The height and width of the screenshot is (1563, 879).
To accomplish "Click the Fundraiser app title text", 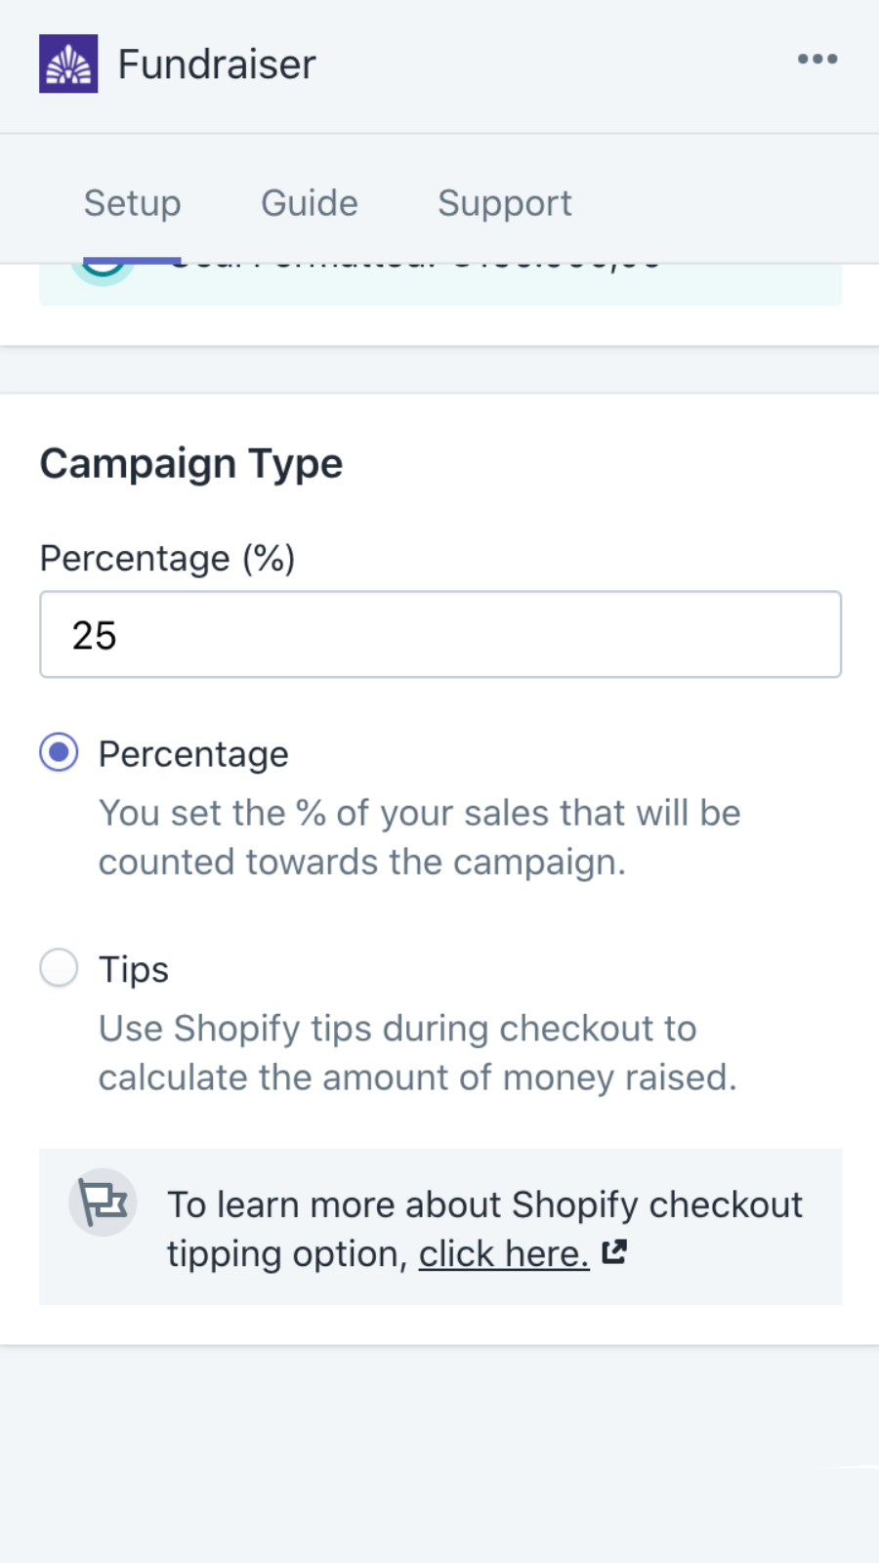I will click(x=217, y=64).
